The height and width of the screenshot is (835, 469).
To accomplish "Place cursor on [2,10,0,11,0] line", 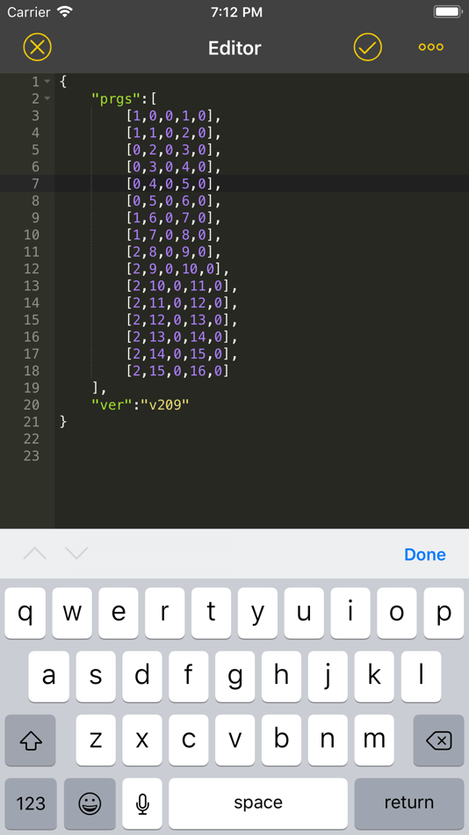I will point(182,286).
